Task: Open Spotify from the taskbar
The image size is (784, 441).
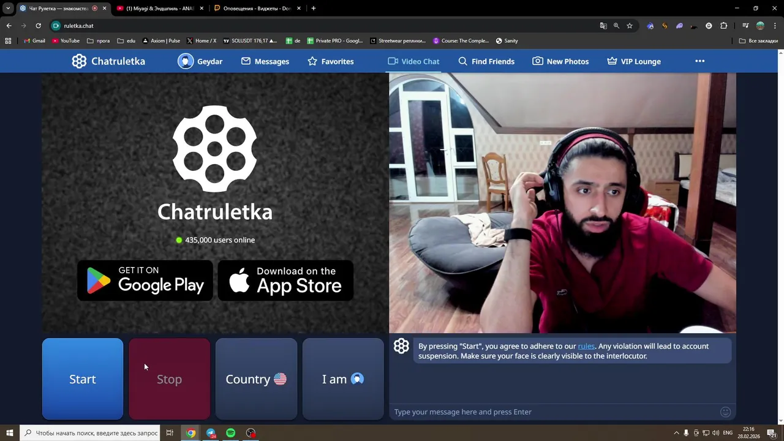Action: click(x=231, y=433)
